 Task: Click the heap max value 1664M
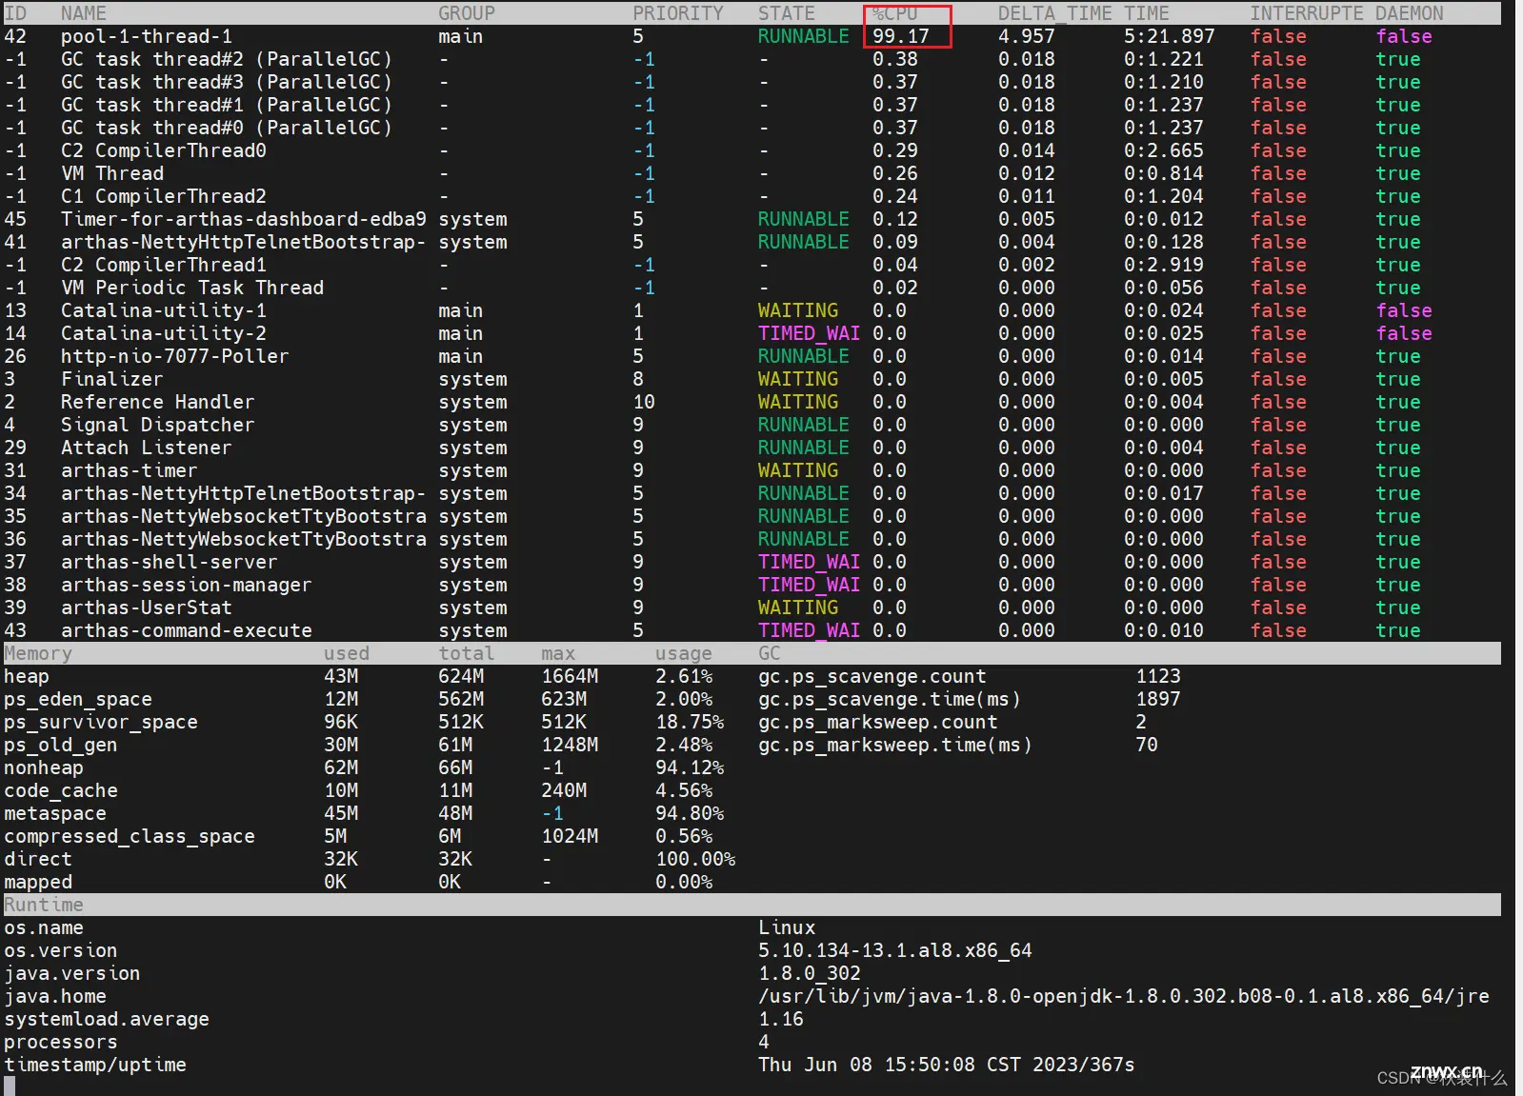[x=570, y=676]
